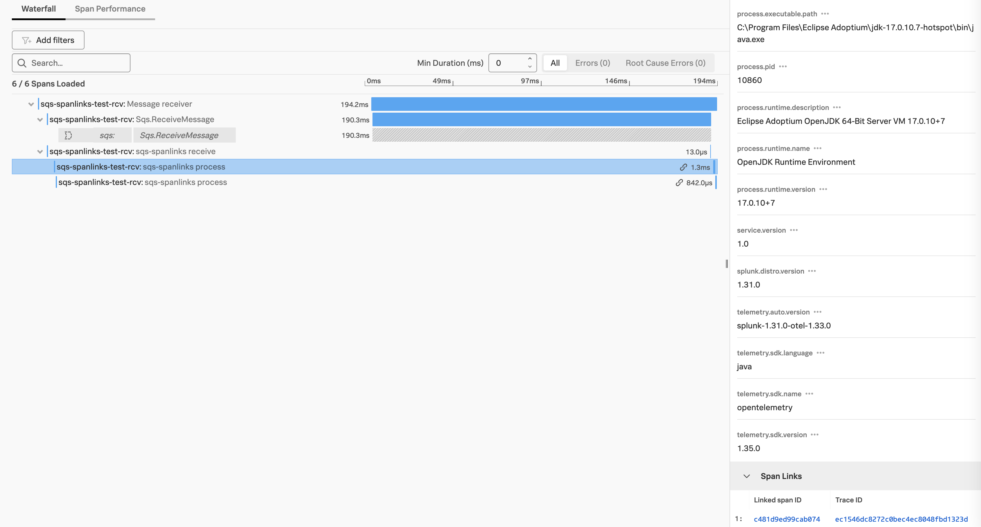Viewport: 981px width, 527px height.
Task: Open the ellipsis menu for telemetry.sdk.version
Action: (815, 435)
